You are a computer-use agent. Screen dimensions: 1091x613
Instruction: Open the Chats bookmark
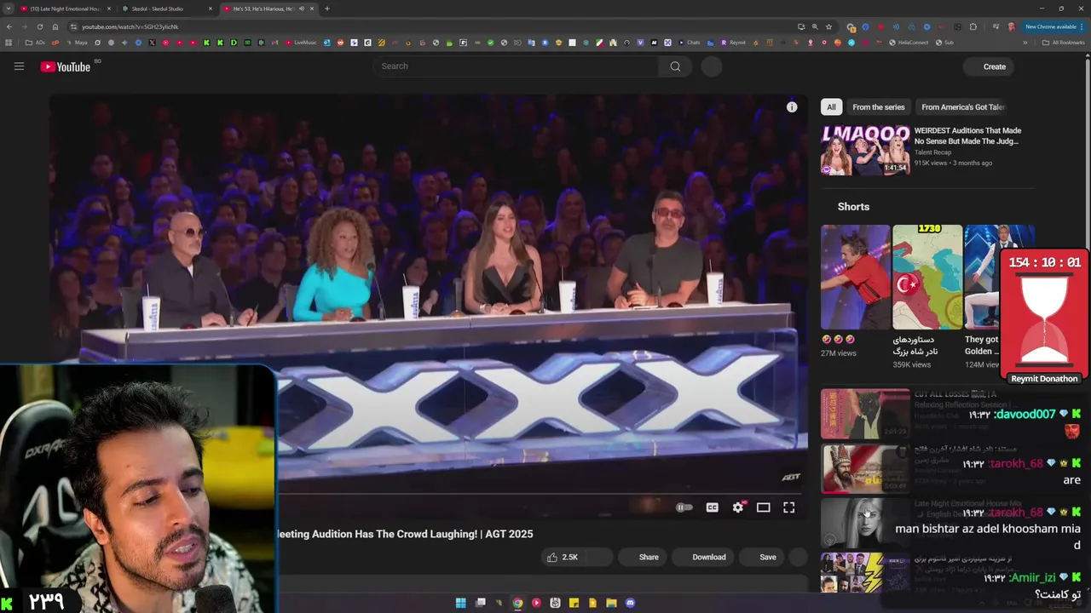pos(690,43)
